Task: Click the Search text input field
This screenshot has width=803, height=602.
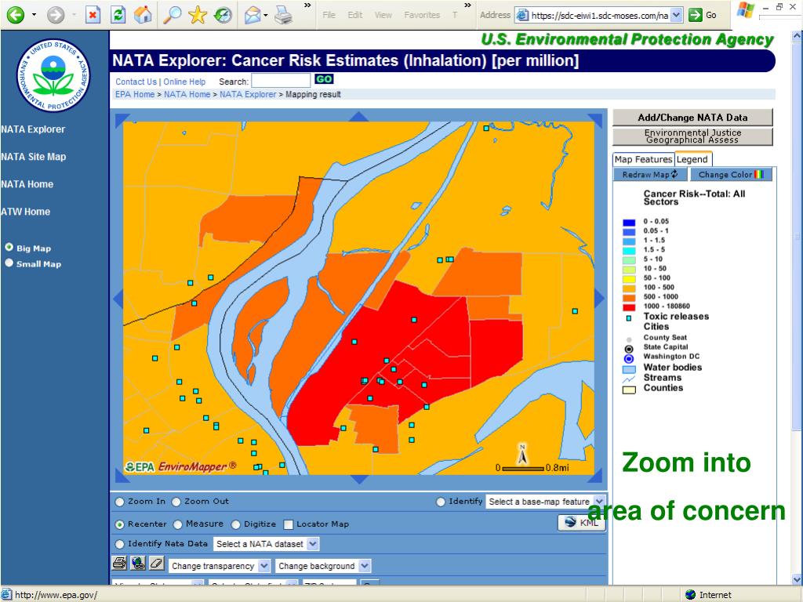Action: tap(281, 81)
